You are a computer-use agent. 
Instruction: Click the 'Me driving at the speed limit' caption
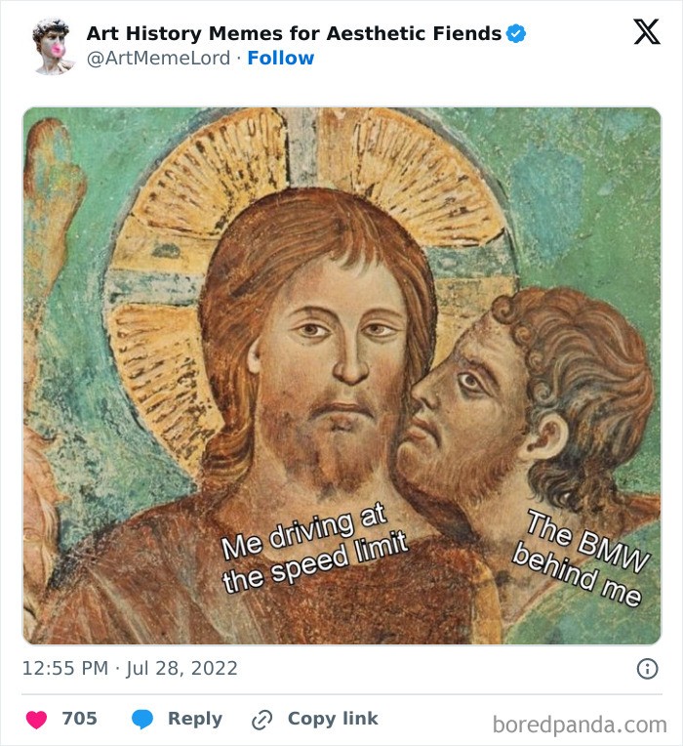[313, 550]
